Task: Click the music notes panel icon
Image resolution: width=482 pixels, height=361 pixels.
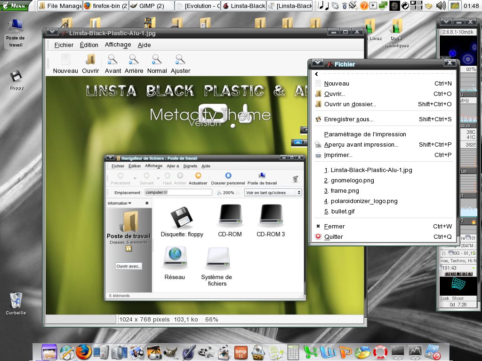Action: point(324,6)
